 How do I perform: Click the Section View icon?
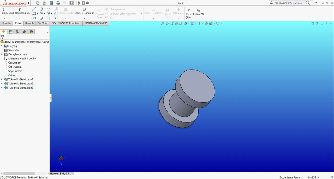176,23
